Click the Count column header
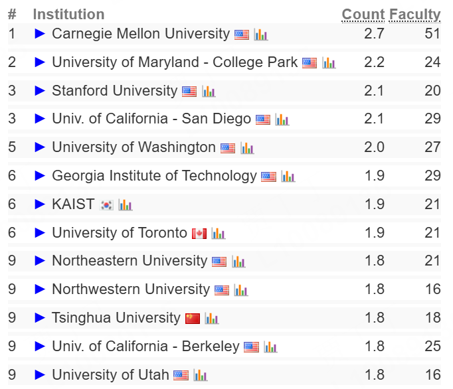This screenshot has height=389, width=453. 363,15
